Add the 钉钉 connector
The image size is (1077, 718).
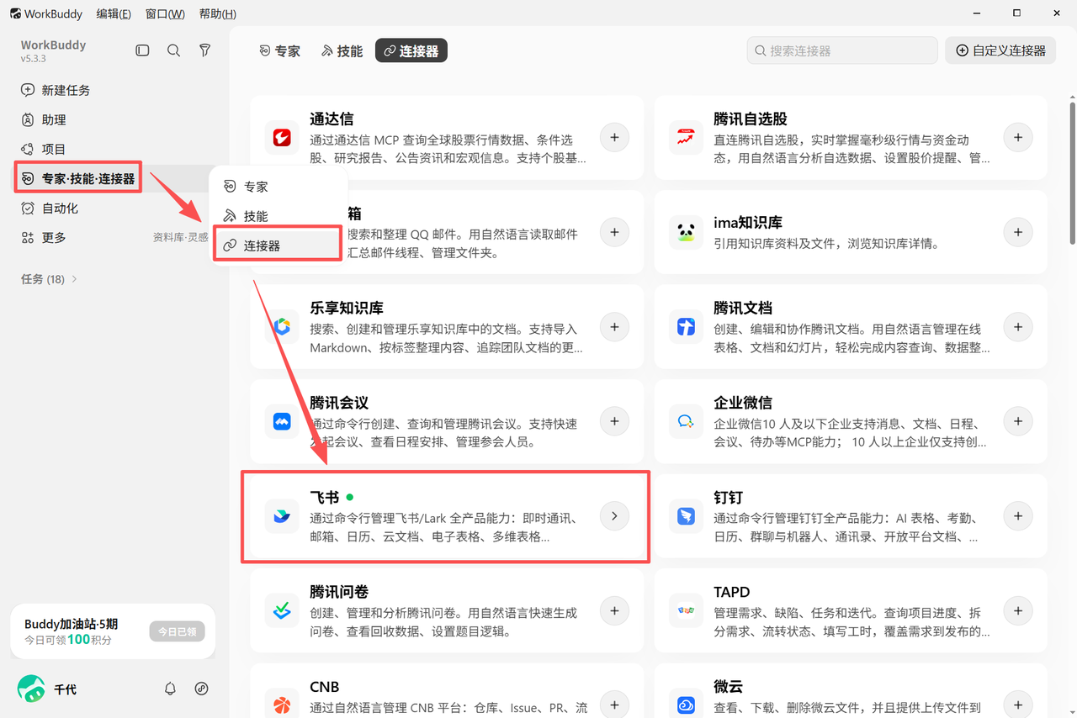pyautogui.click(x=1018, y=515)
